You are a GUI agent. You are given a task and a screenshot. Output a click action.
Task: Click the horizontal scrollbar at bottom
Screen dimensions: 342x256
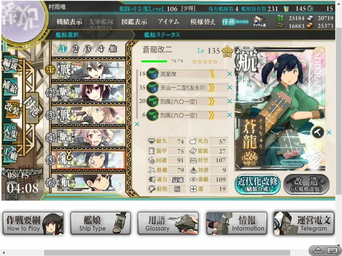click(x=167, y=253)
